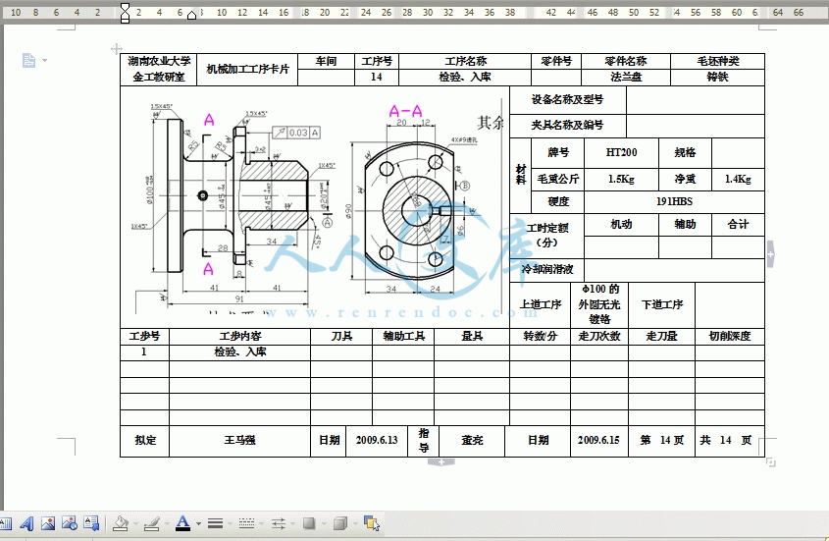Click the '走刀次数' column header
Viewport: 829px width, 541px height.
coord(599,336)
